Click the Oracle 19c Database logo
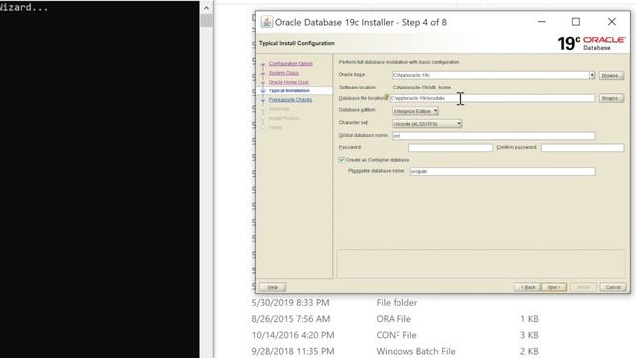The width and height of the screenshot is (636, 358). (592, 43)
